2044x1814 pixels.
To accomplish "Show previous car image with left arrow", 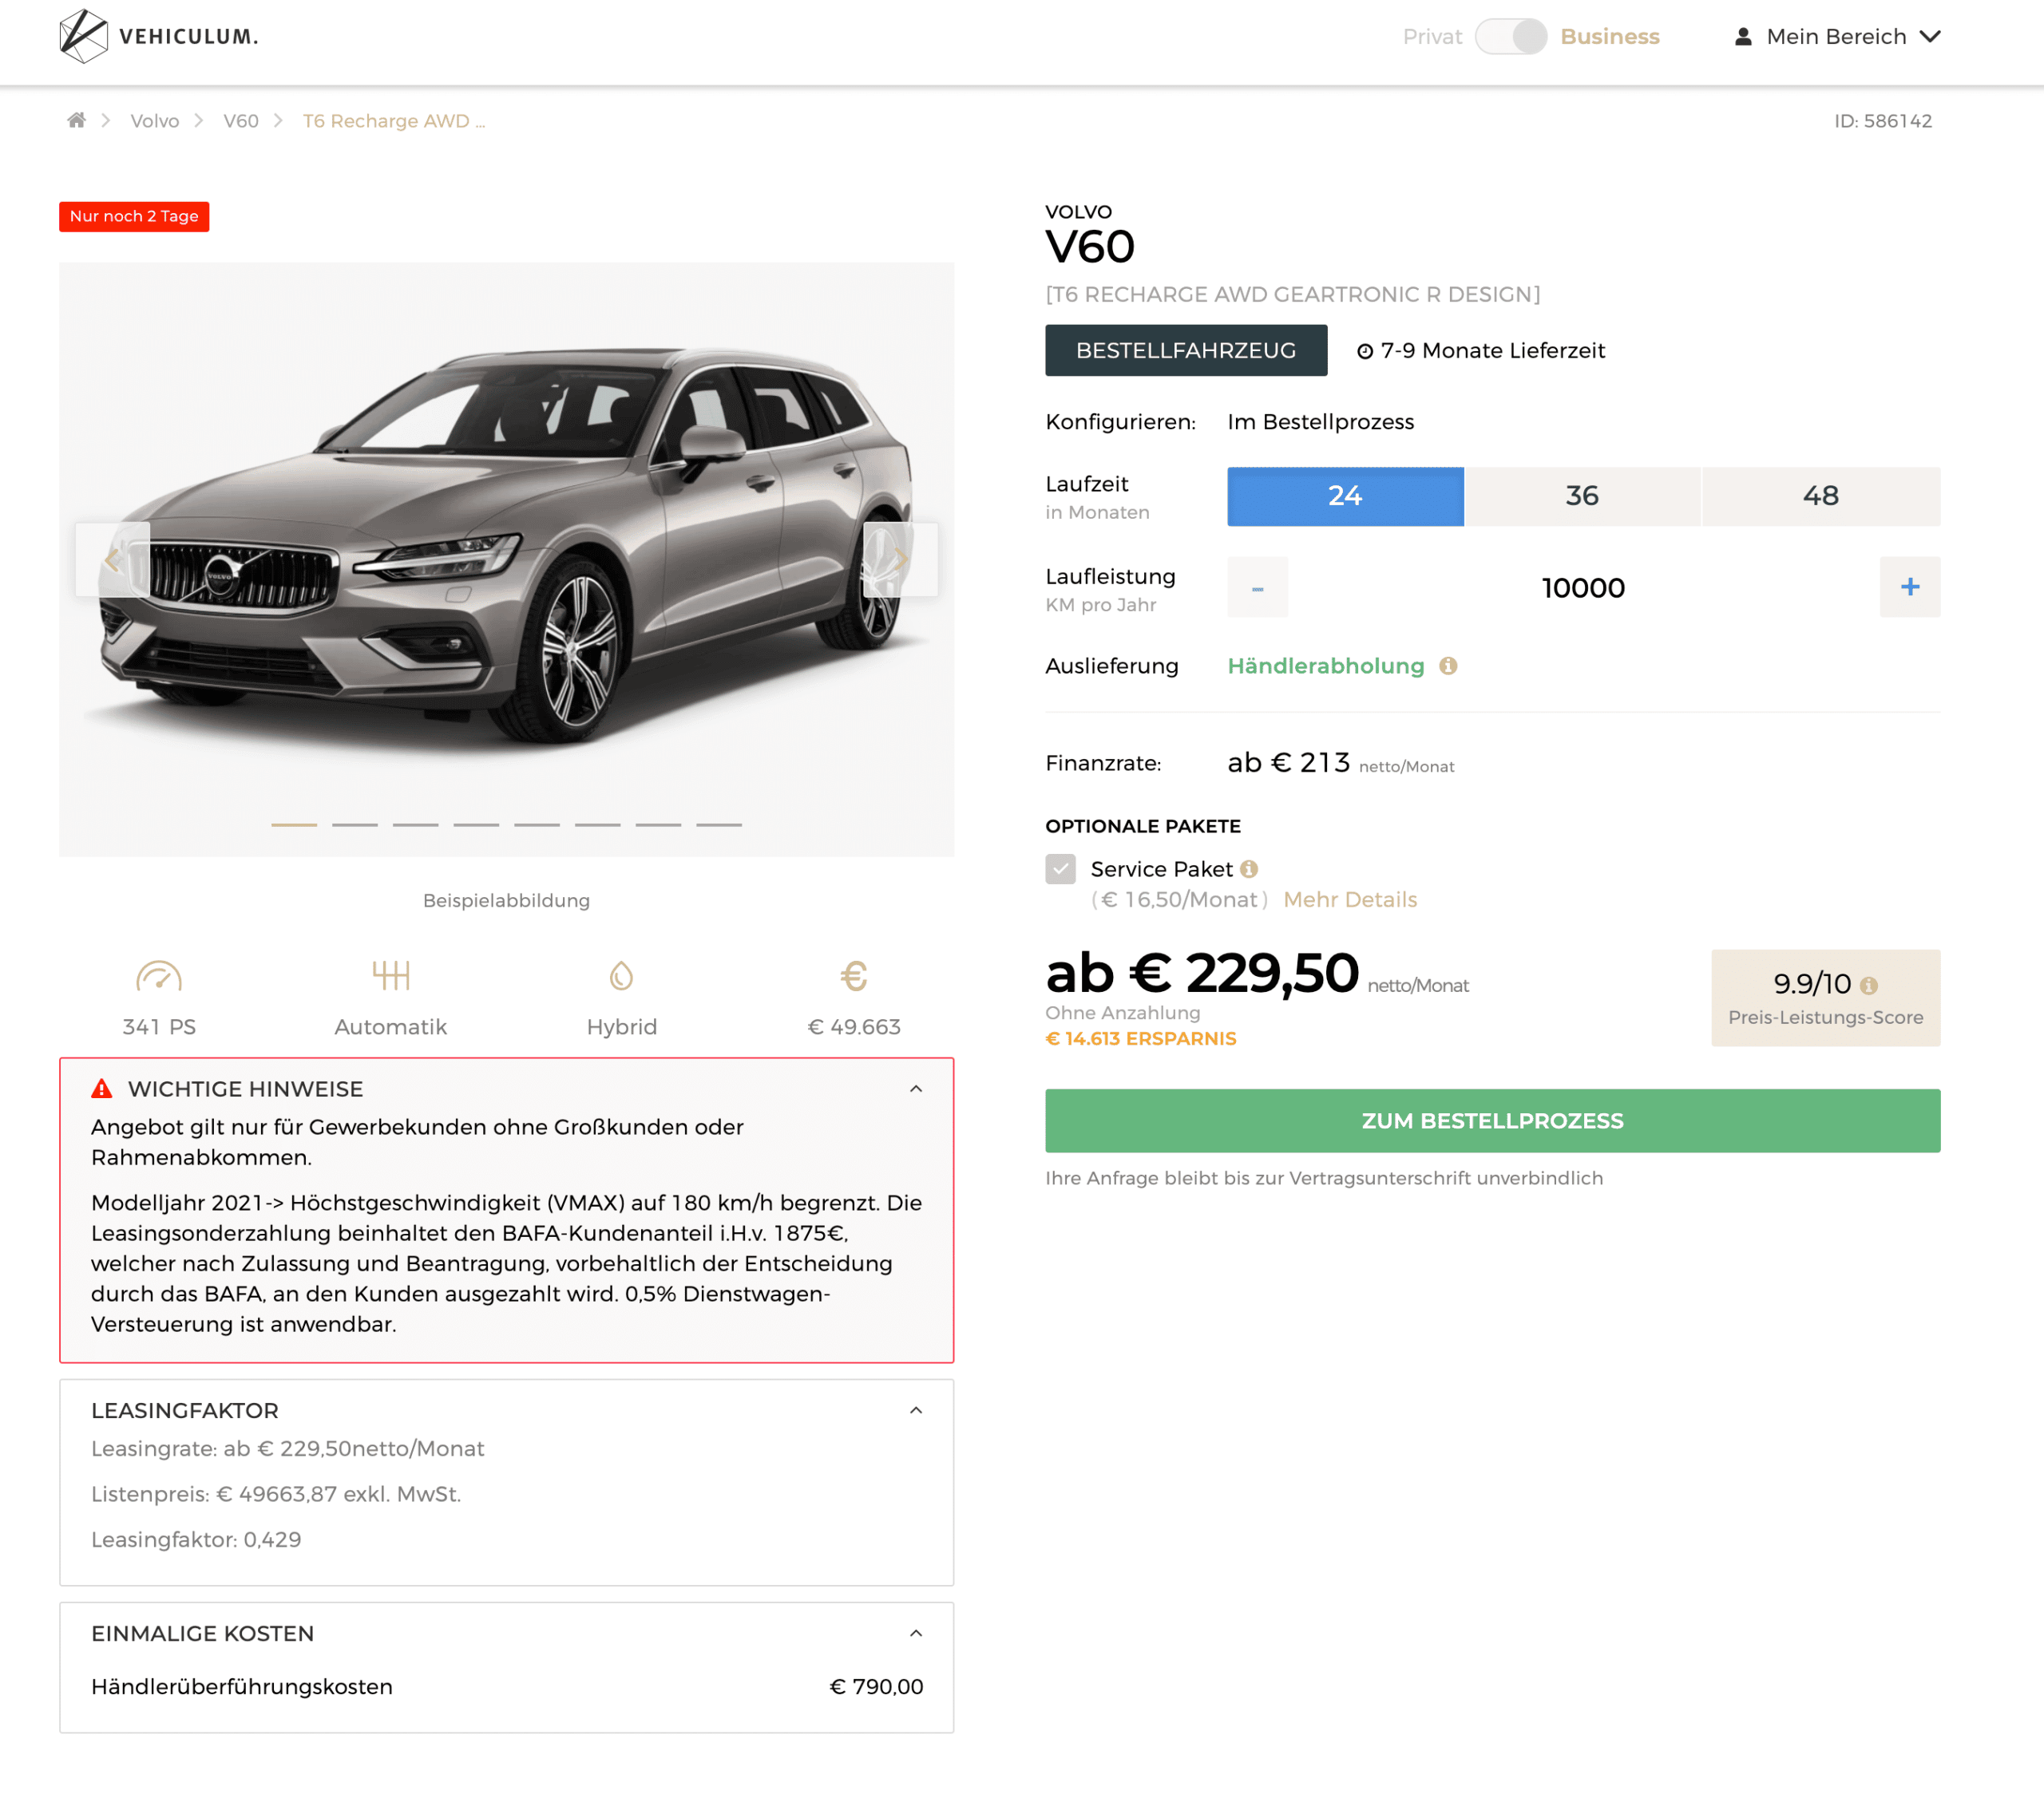I will [x=113, y=559].
